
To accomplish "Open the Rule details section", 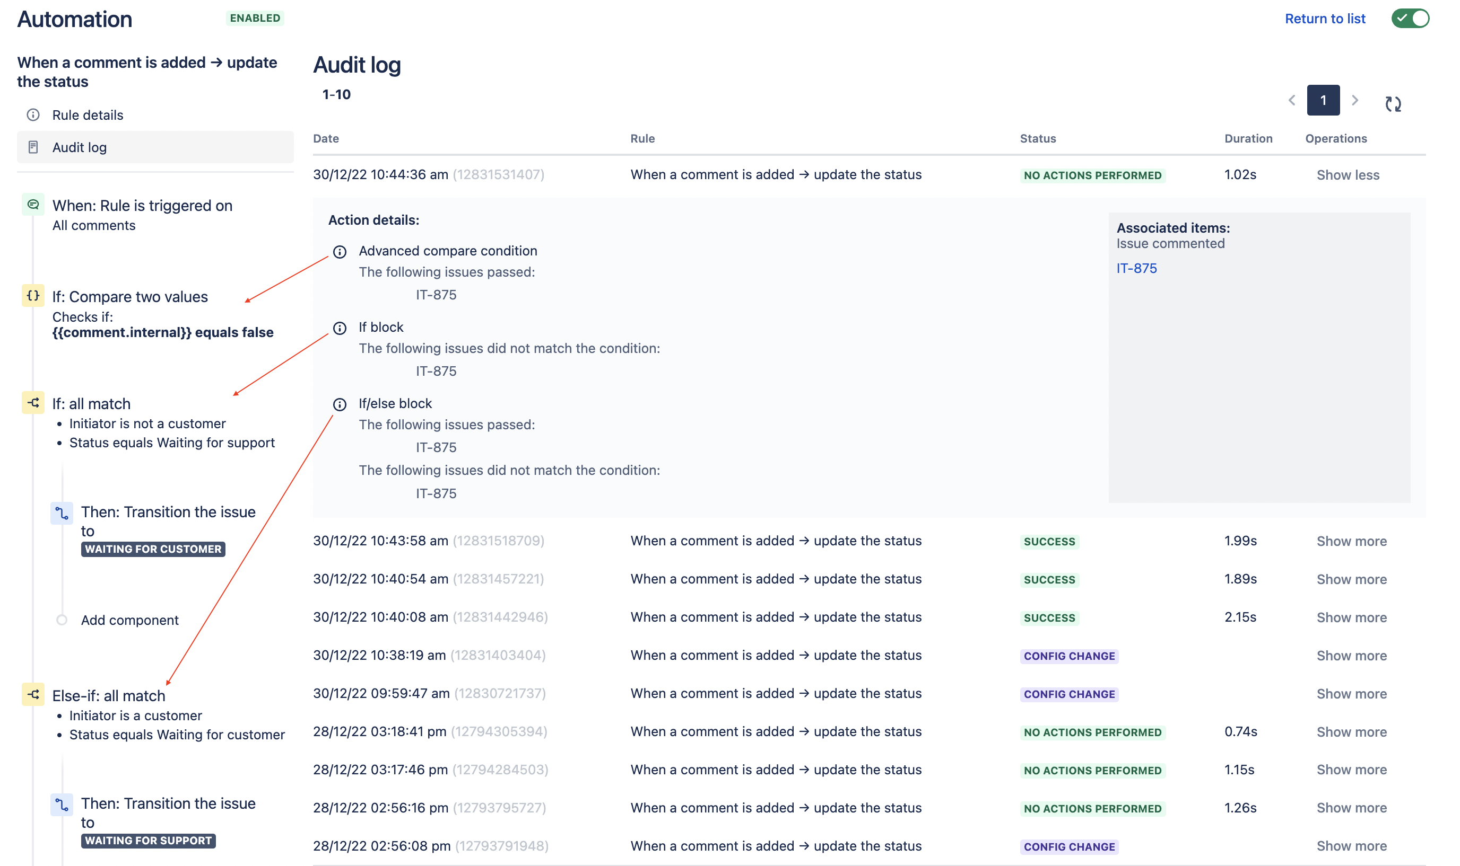I will [88, 115].
